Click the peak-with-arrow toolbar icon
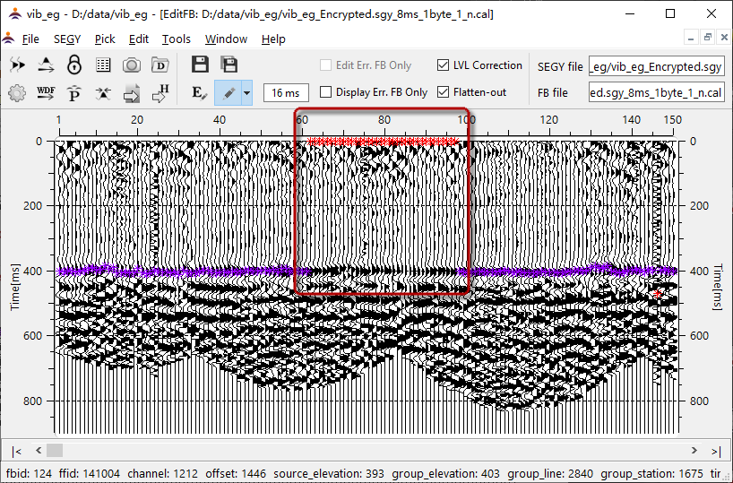Viewport: 733px width, 483px height. (46, 65)
